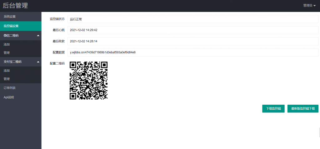Image resolution: width=320 pixels, height=149 pixels.
Task: Open 支付宝二维码 menu group
Action: tap(21, 62)
